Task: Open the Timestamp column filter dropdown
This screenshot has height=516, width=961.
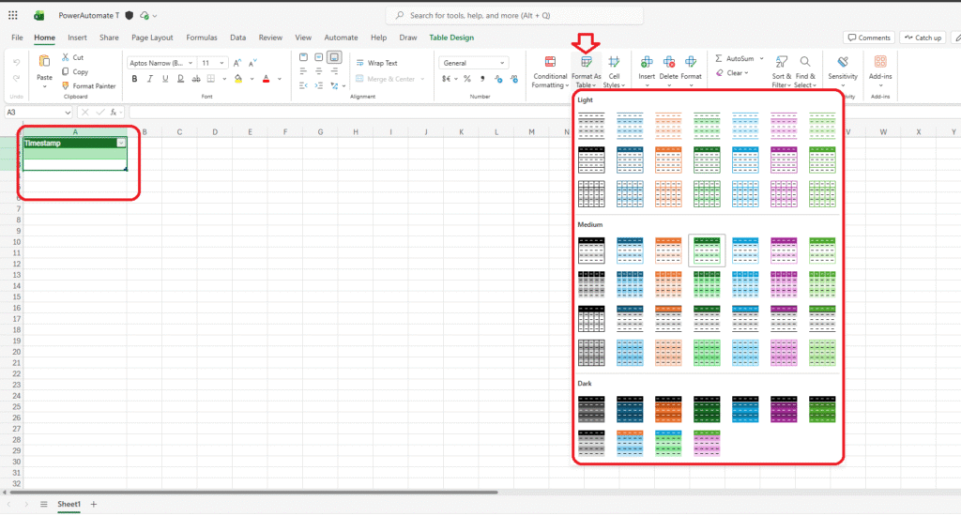Action: click(121, 143)
